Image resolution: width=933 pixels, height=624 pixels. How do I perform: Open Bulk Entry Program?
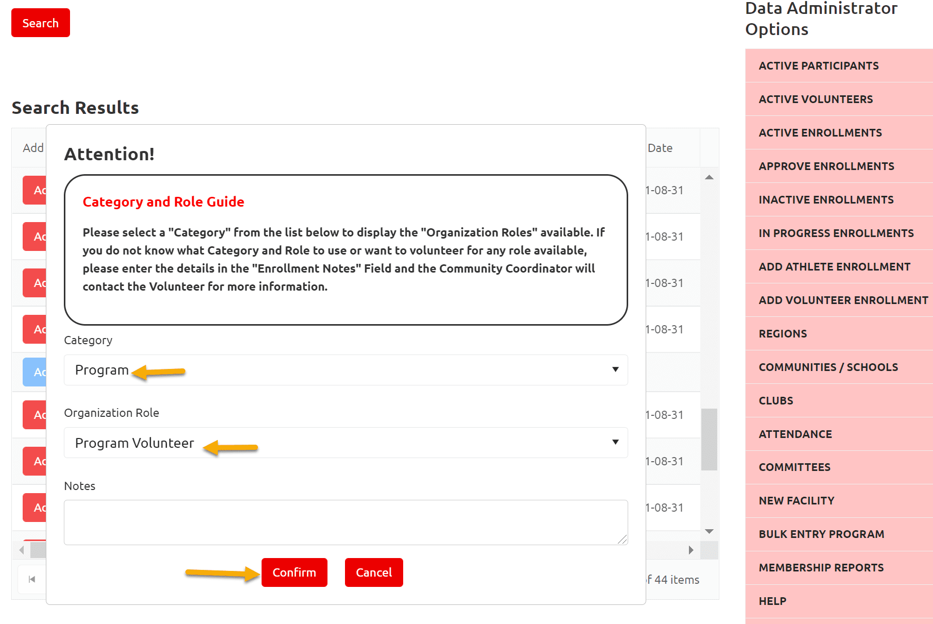click(x=839, y=534)
